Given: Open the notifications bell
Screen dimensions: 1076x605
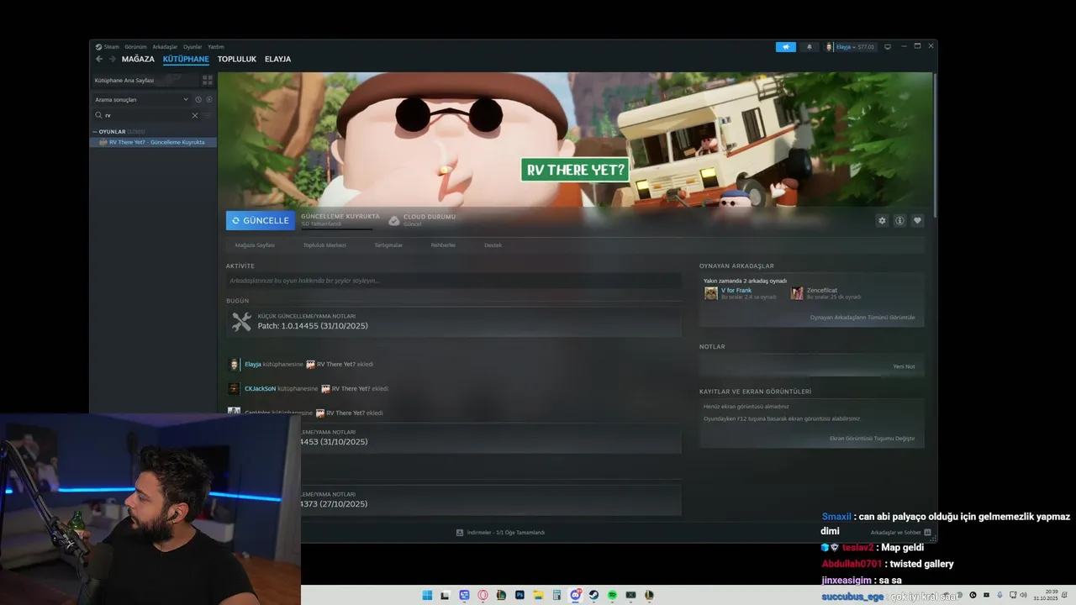Looking at the screenshot, I should (810, 47).
